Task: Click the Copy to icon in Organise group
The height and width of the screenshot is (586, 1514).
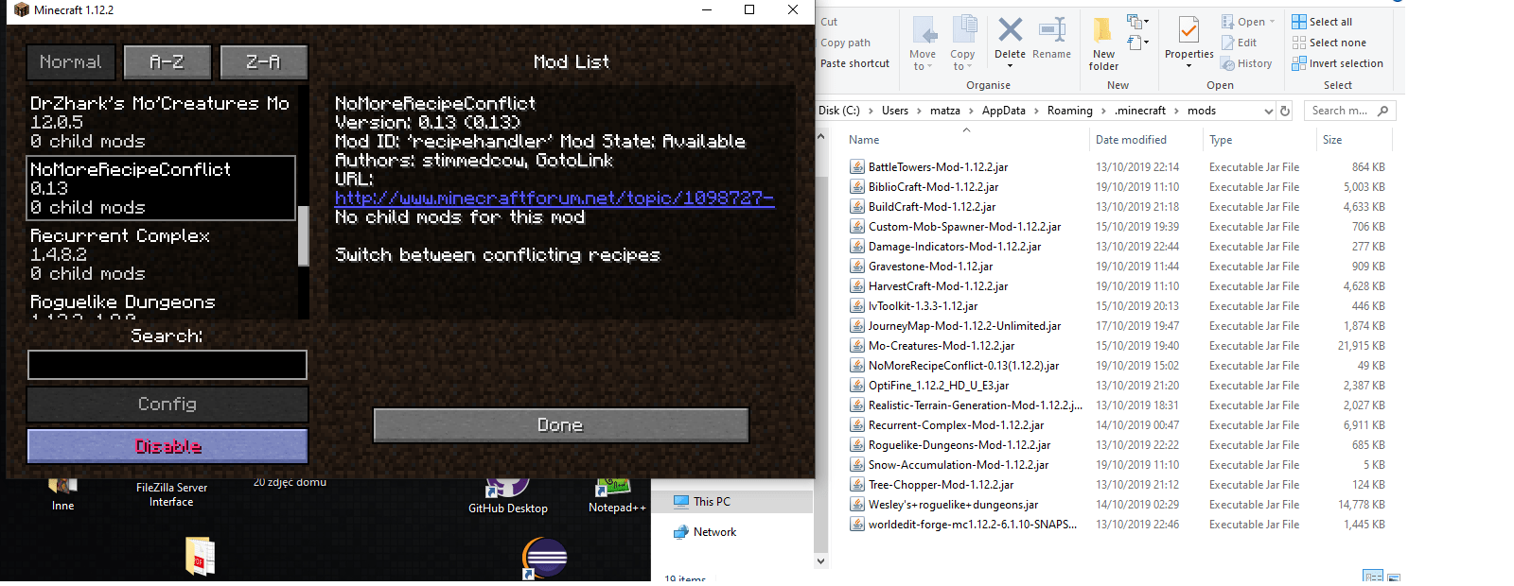Action: point(964,29)
